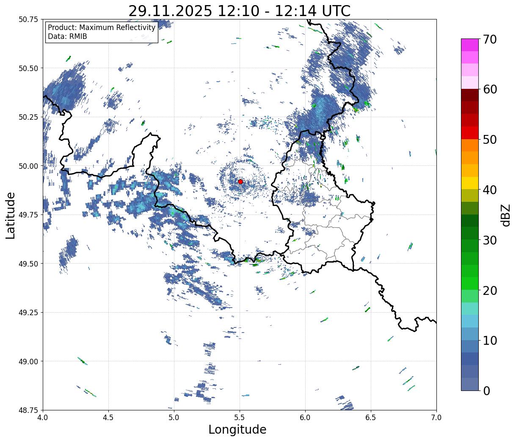The image size is (516, 440).
Task: Click the latitude tick label 49.75
Action: point(28,215)
